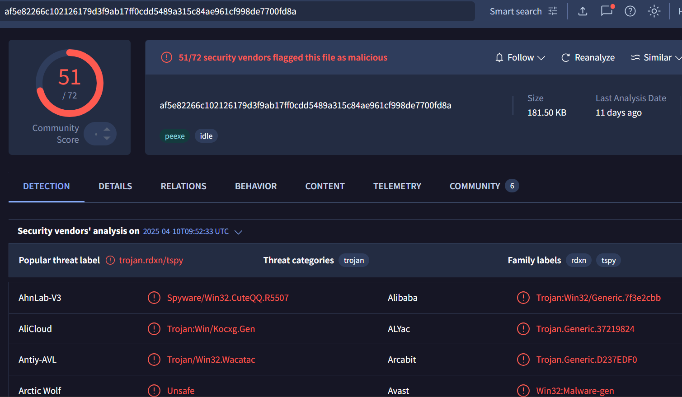Click alert icon in Alibaba row
The width and height of the screenshot is (682, 397).
pos(523,298)
